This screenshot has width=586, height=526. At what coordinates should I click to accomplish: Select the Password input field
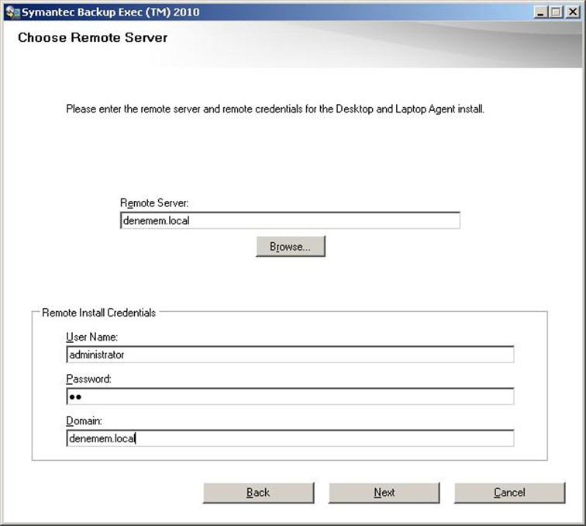click(x=290, y=396)
